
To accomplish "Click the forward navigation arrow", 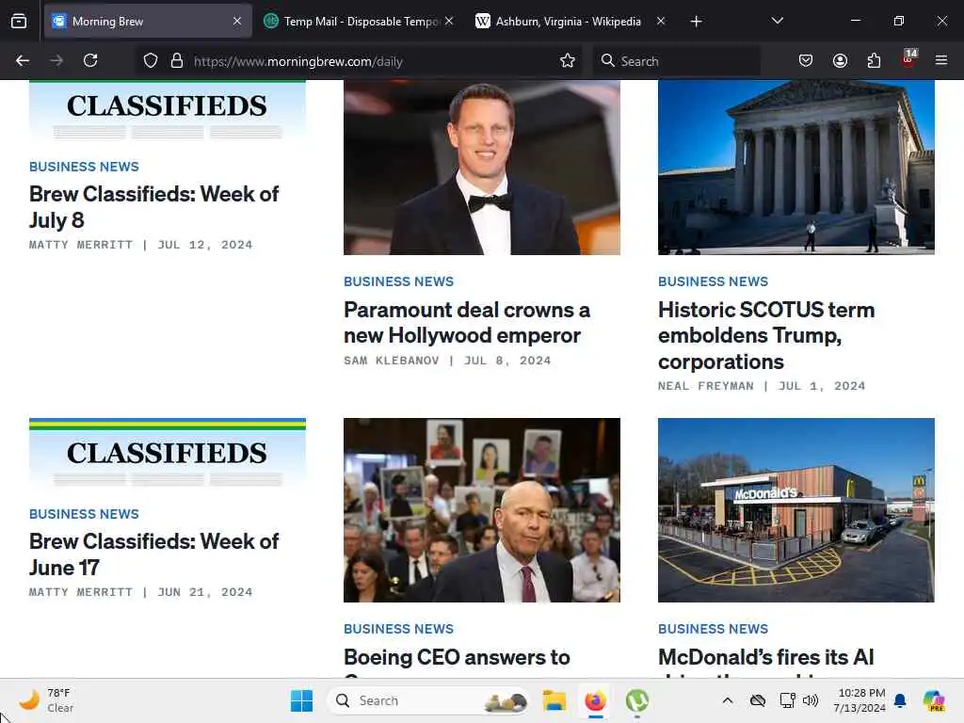I will point(56,60).
